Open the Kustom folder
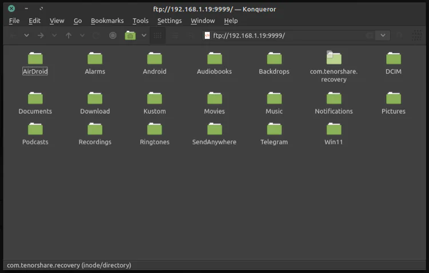 (x=154, y=103)
